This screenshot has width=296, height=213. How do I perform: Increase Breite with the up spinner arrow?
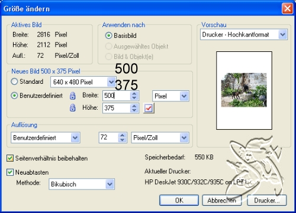(134, 94)
